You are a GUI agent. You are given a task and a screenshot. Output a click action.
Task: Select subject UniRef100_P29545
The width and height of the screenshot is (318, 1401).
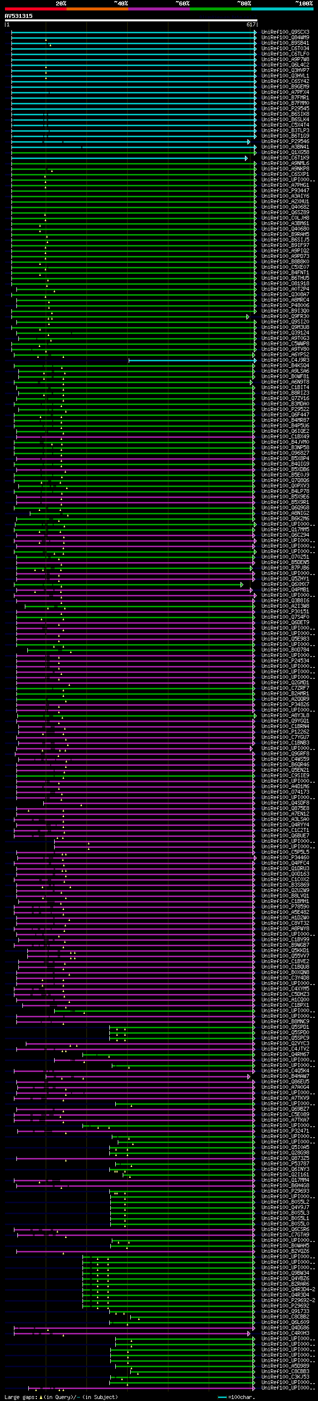click(x=285, y=108)
